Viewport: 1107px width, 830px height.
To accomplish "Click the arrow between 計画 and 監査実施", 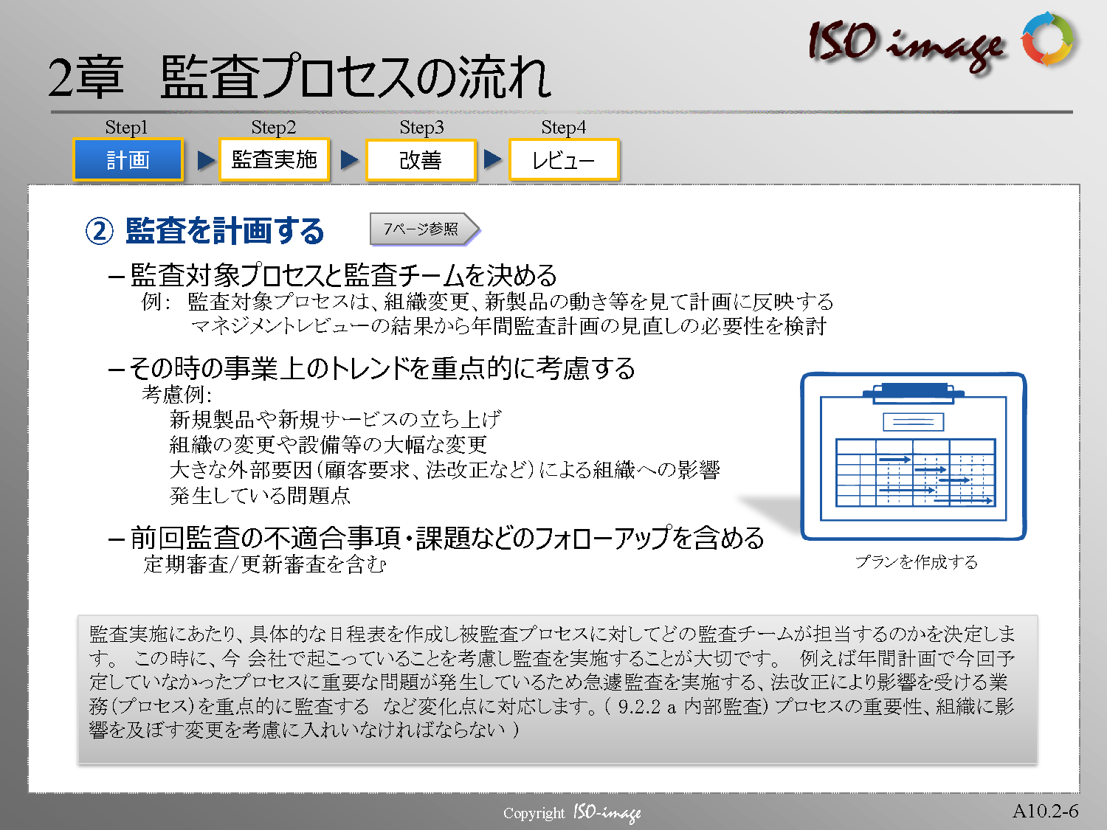I will [206, 160].
